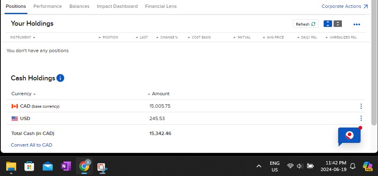The width and height of the screenshot is (378, 176).
Task: Toggle the gray collapsed rows view button
Action: (x=338, y=24)
